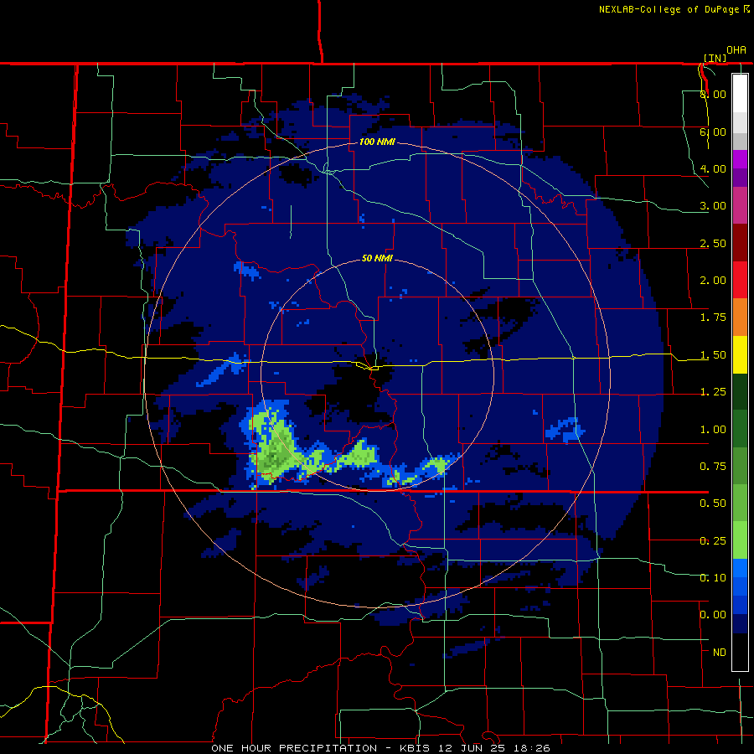754x754 pixels.
Task: Click the NEXLAB-College of DuPage label
Action: 669,9
